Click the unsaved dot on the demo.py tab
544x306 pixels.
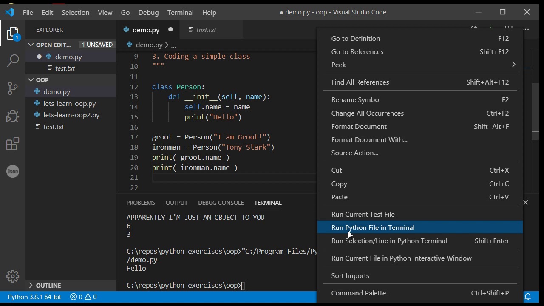point(170,30)
